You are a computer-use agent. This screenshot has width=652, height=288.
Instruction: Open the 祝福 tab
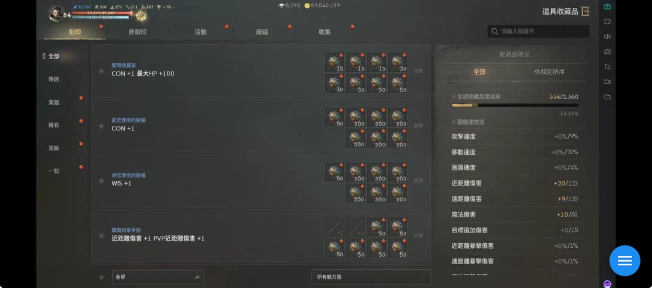click(x=262, y=32)
